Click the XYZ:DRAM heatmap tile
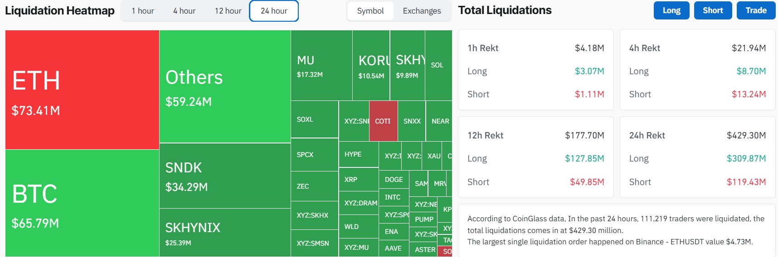 359,203
